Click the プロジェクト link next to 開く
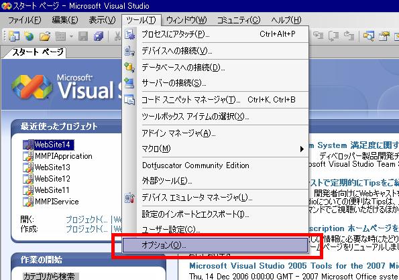Screen dimensions: 399x280 (87, 219)
